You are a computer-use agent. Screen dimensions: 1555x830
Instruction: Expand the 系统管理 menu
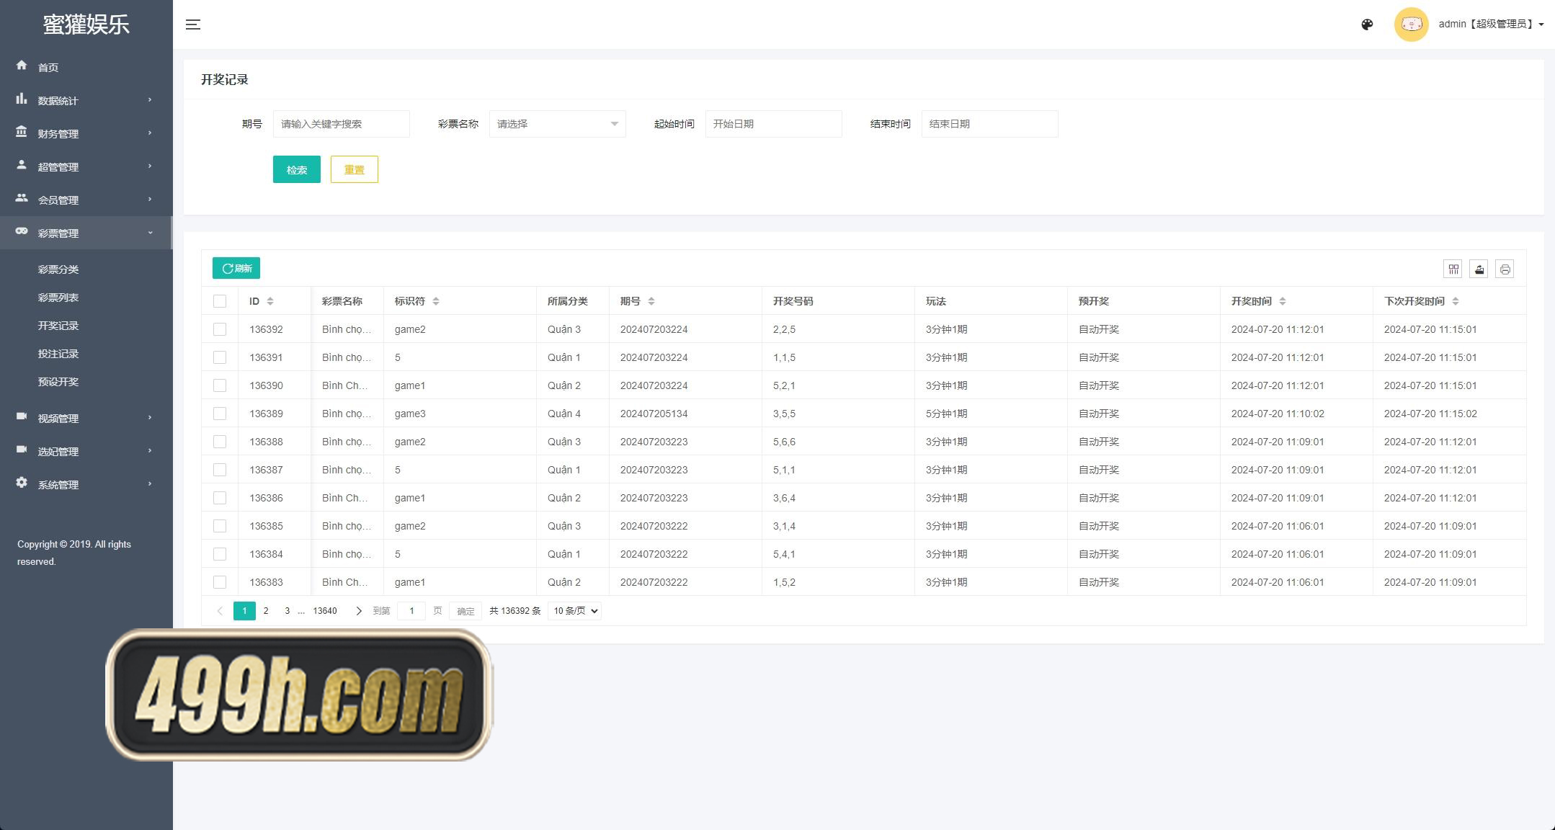(x=86, y=484)
